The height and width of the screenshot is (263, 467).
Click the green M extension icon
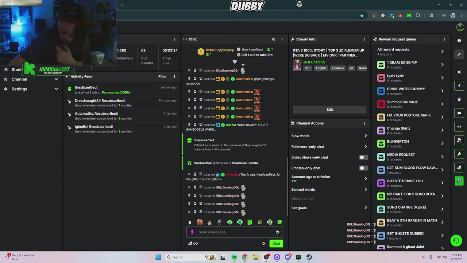409,15
